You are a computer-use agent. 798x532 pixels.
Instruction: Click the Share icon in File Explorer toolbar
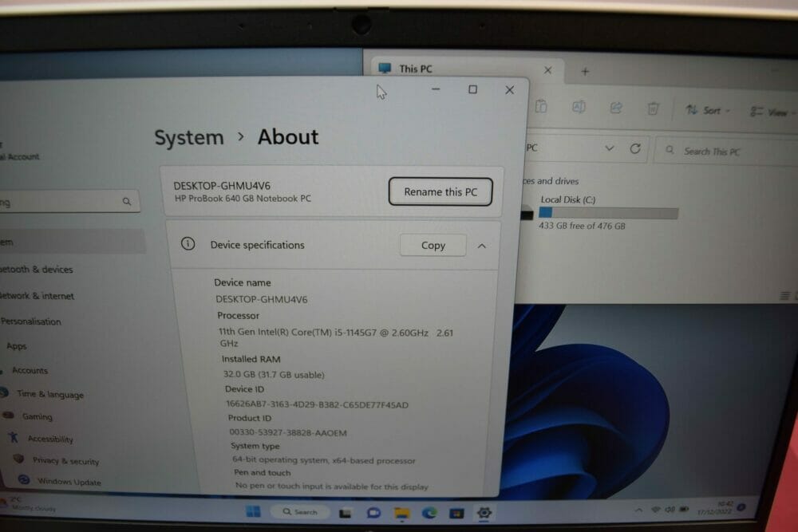(x=616, y=108)
